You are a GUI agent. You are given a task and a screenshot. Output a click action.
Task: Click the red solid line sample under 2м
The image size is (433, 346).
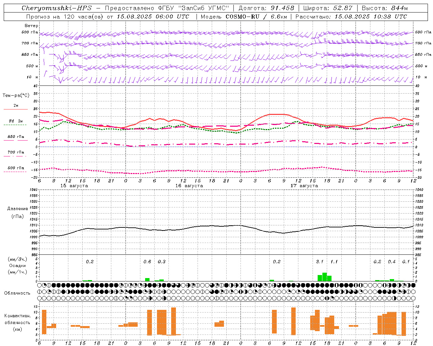(x=16, y=109)
